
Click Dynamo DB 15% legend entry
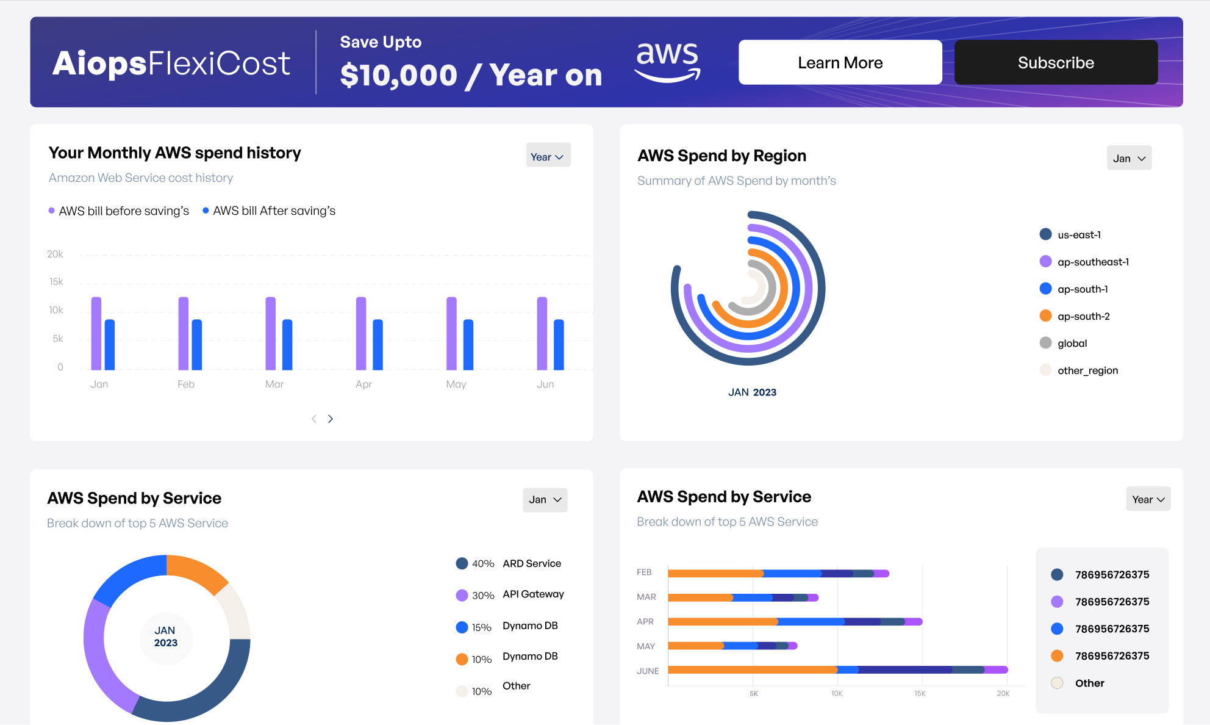point(507,626)
